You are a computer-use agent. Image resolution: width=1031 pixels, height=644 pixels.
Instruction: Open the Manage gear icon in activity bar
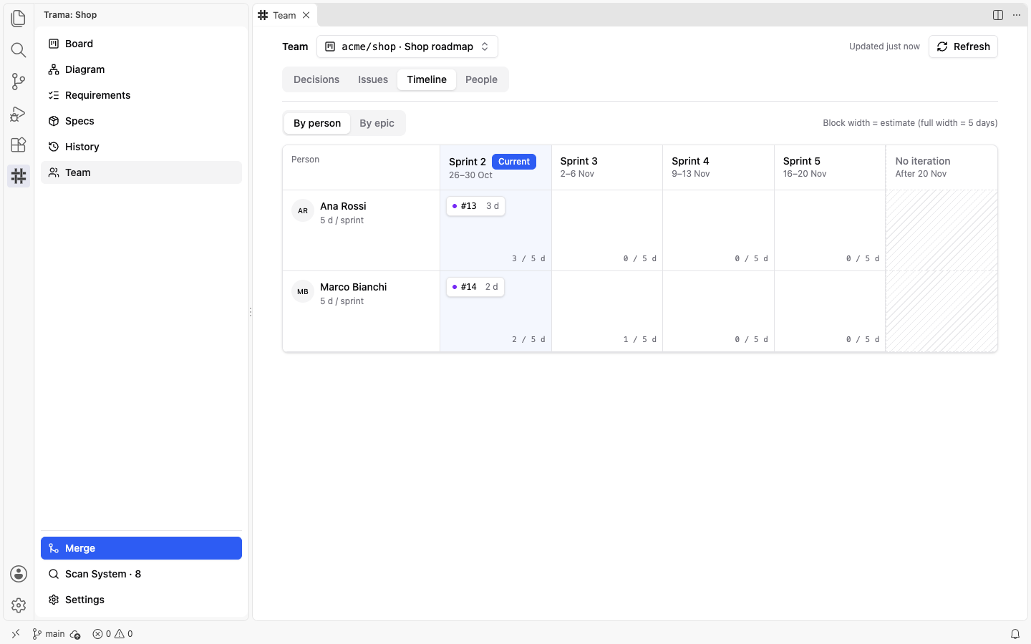tap(19, 605)
